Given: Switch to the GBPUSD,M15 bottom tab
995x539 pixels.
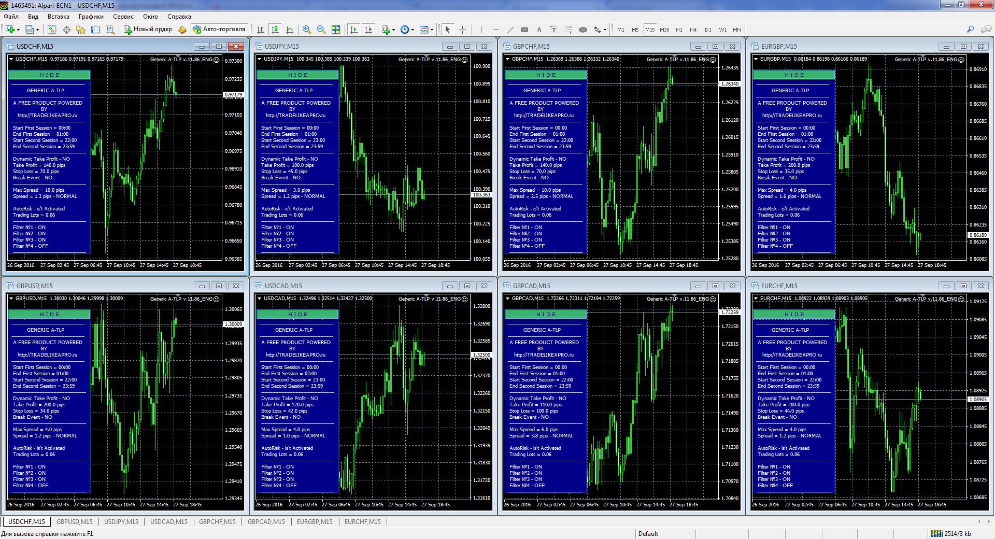Looking at the screenshot, I should click(x=75, y=522).
